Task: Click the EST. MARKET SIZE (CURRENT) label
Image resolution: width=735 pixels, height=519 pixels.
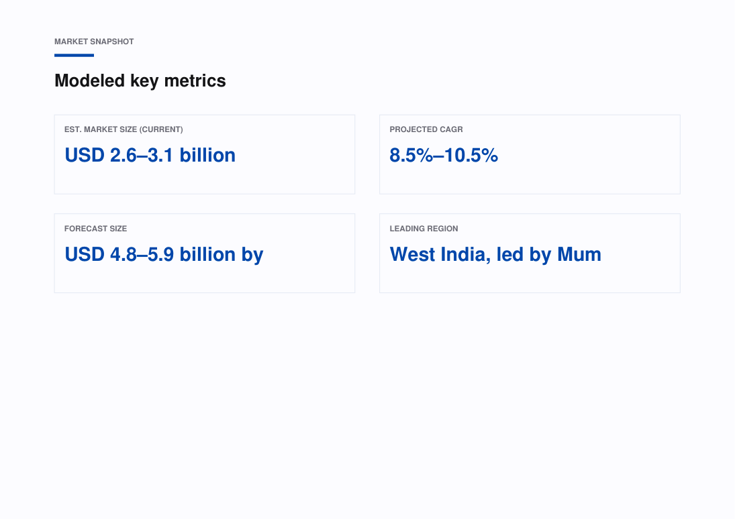Action: click(x=124, y=129)
